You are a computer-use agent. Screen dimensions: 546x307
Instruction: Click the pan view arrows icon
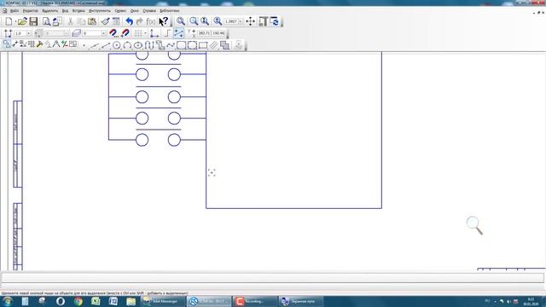point(250,21)
